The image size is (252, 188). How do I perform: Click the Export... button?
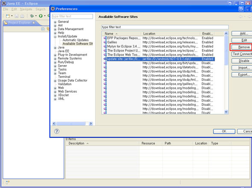[x=242, y=75]
